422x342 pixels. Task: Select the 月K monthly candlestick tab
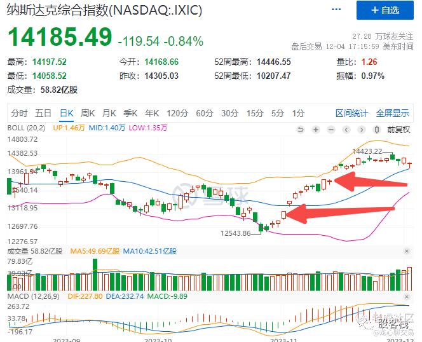(109, 113)
